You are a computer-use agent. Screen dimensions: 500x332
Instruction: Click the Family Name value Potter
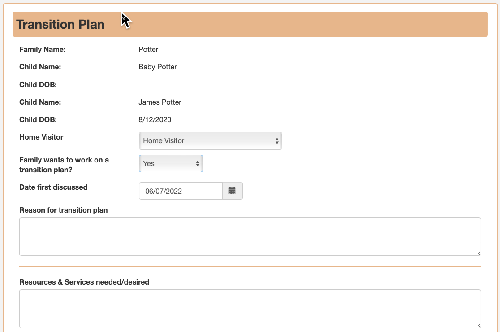148,49
